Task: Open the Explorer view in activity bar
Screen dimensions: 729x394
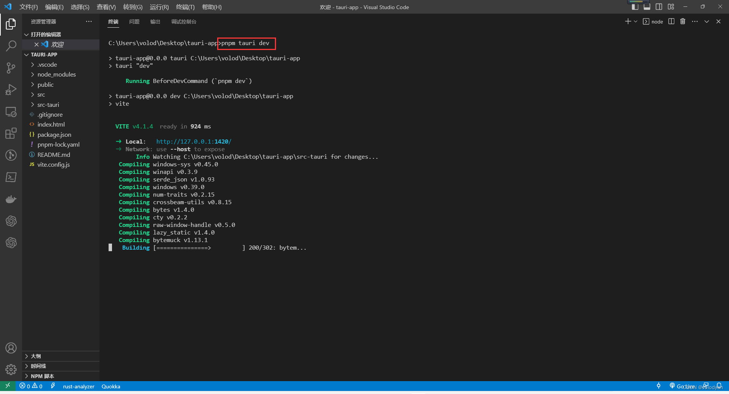Action: pos(11,24)
